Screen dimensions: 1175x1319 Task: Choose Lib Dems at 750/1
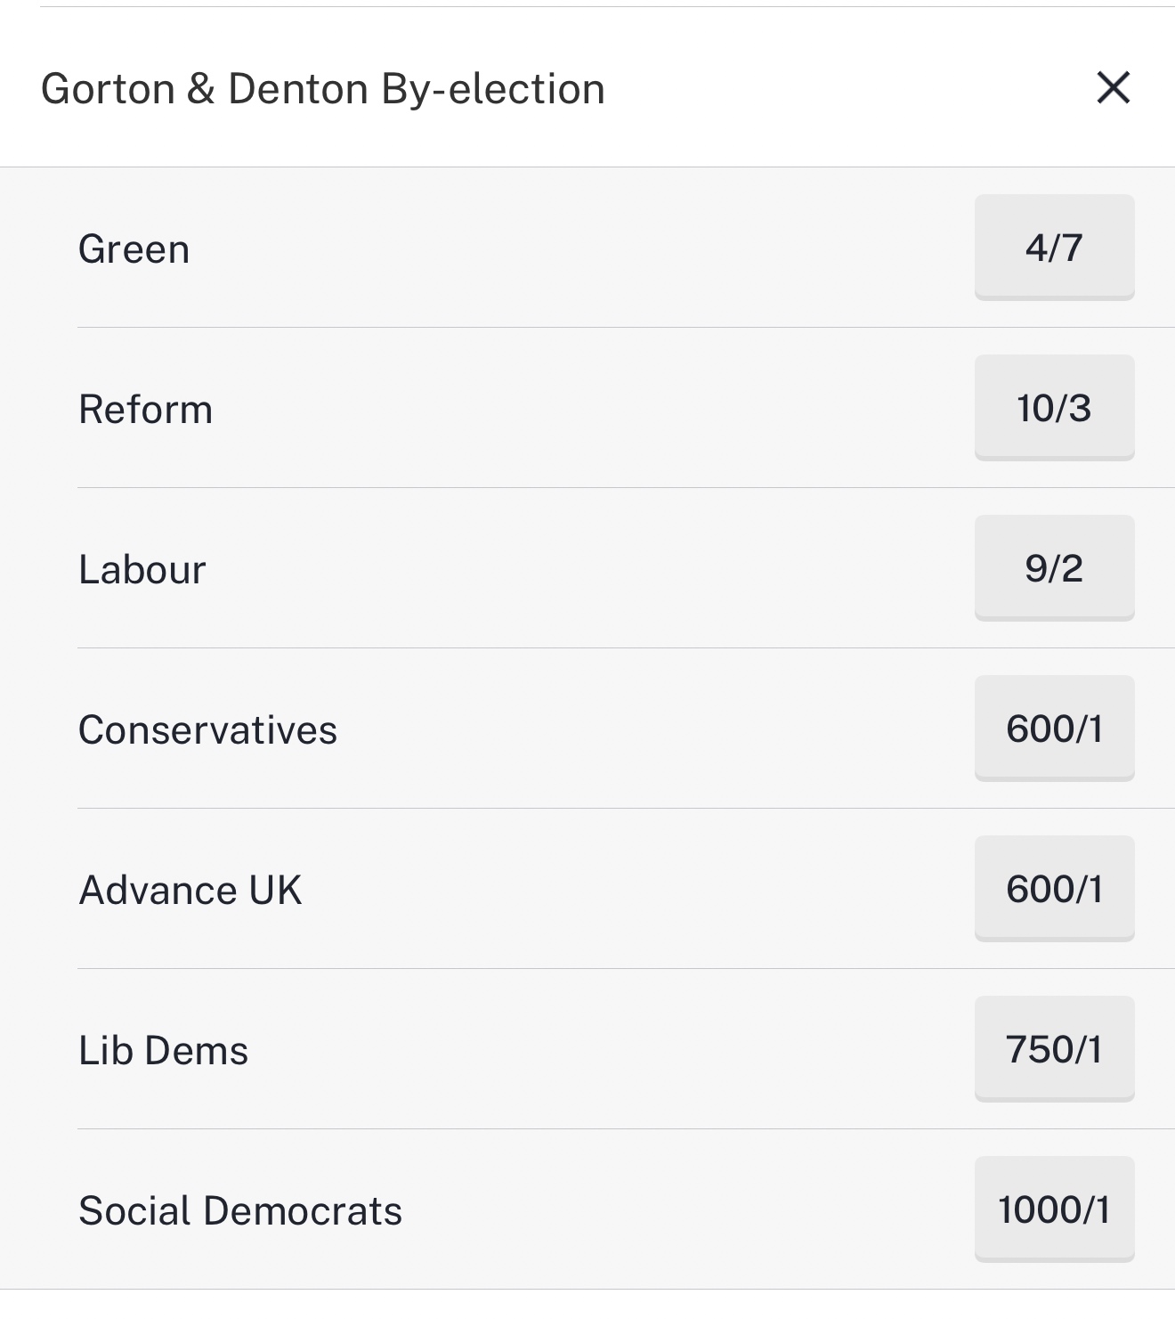click(1054, 1049)
